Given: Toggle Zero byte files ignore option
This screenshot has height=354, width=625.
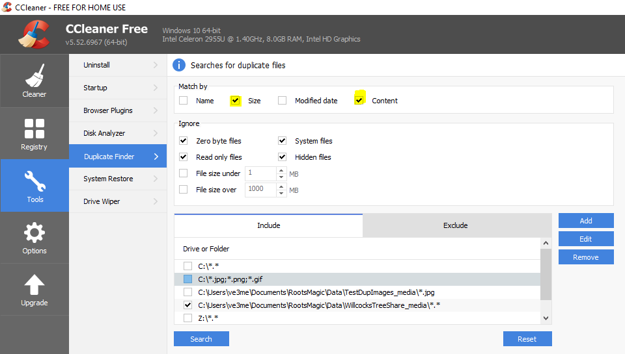Looking at the screenshot, I should (184, 141).
